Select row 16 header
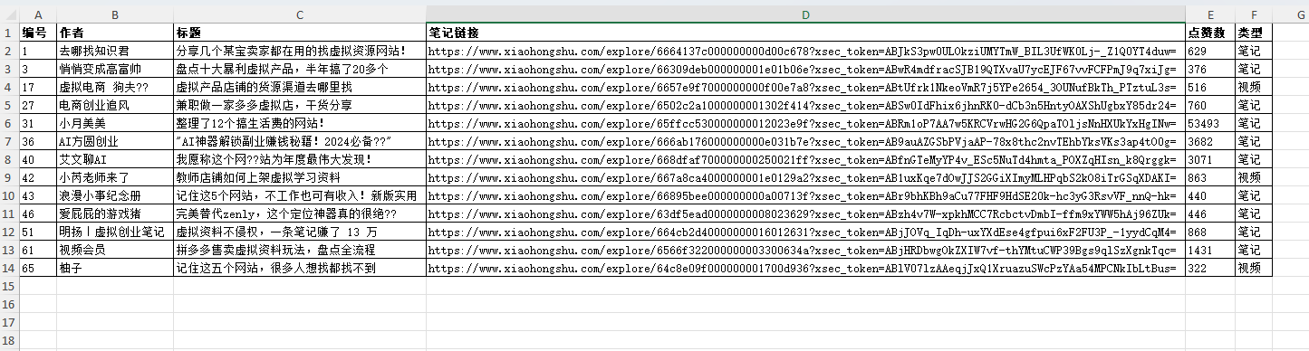This screenshot has height=351, width=1309. 10,304
